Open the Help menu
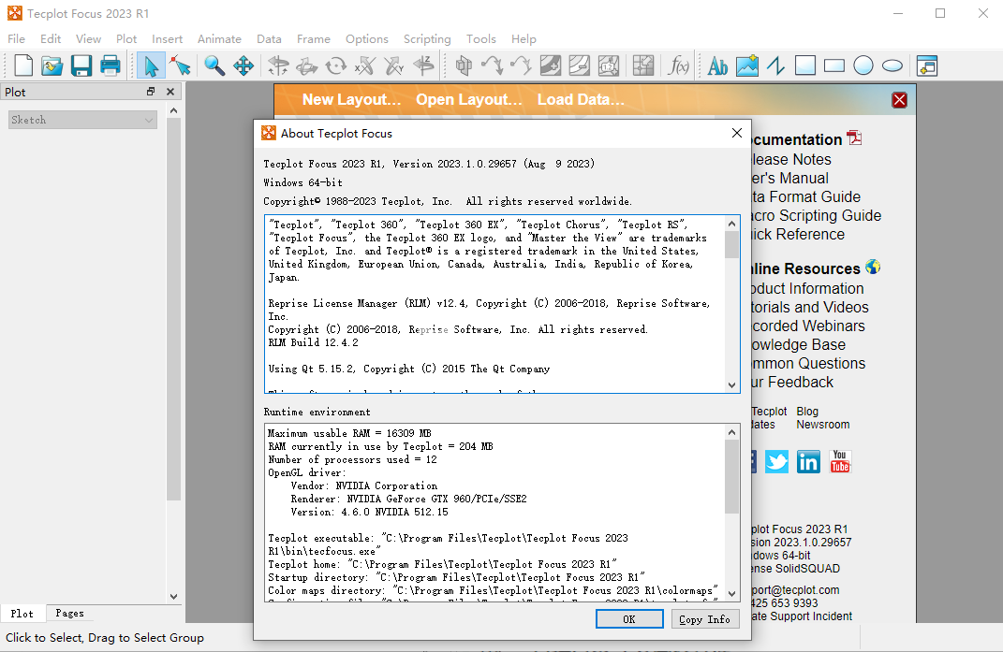This screenshot has height=652, width=1003. 524,39
